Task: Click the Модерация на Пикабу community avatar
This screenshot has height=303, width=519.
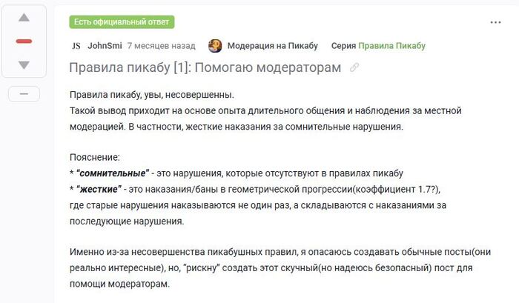Action: pos(215,46)
